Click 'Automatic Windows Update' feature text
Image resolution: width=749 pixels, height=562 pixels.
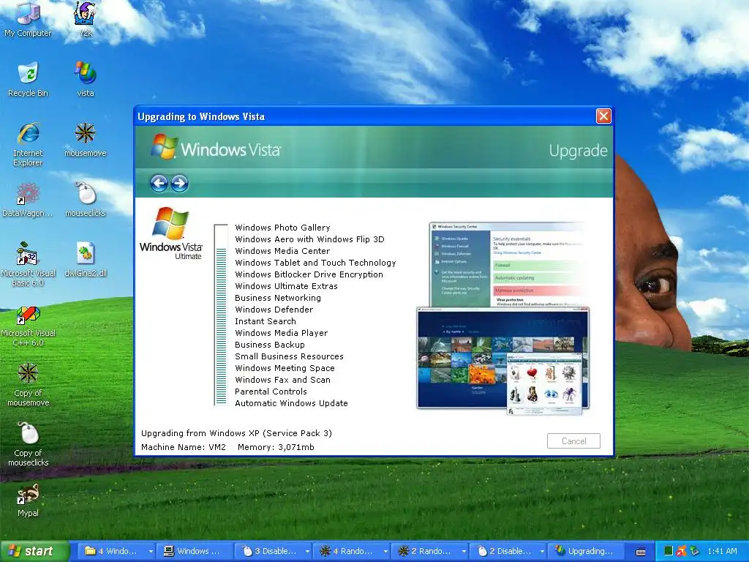291,403
